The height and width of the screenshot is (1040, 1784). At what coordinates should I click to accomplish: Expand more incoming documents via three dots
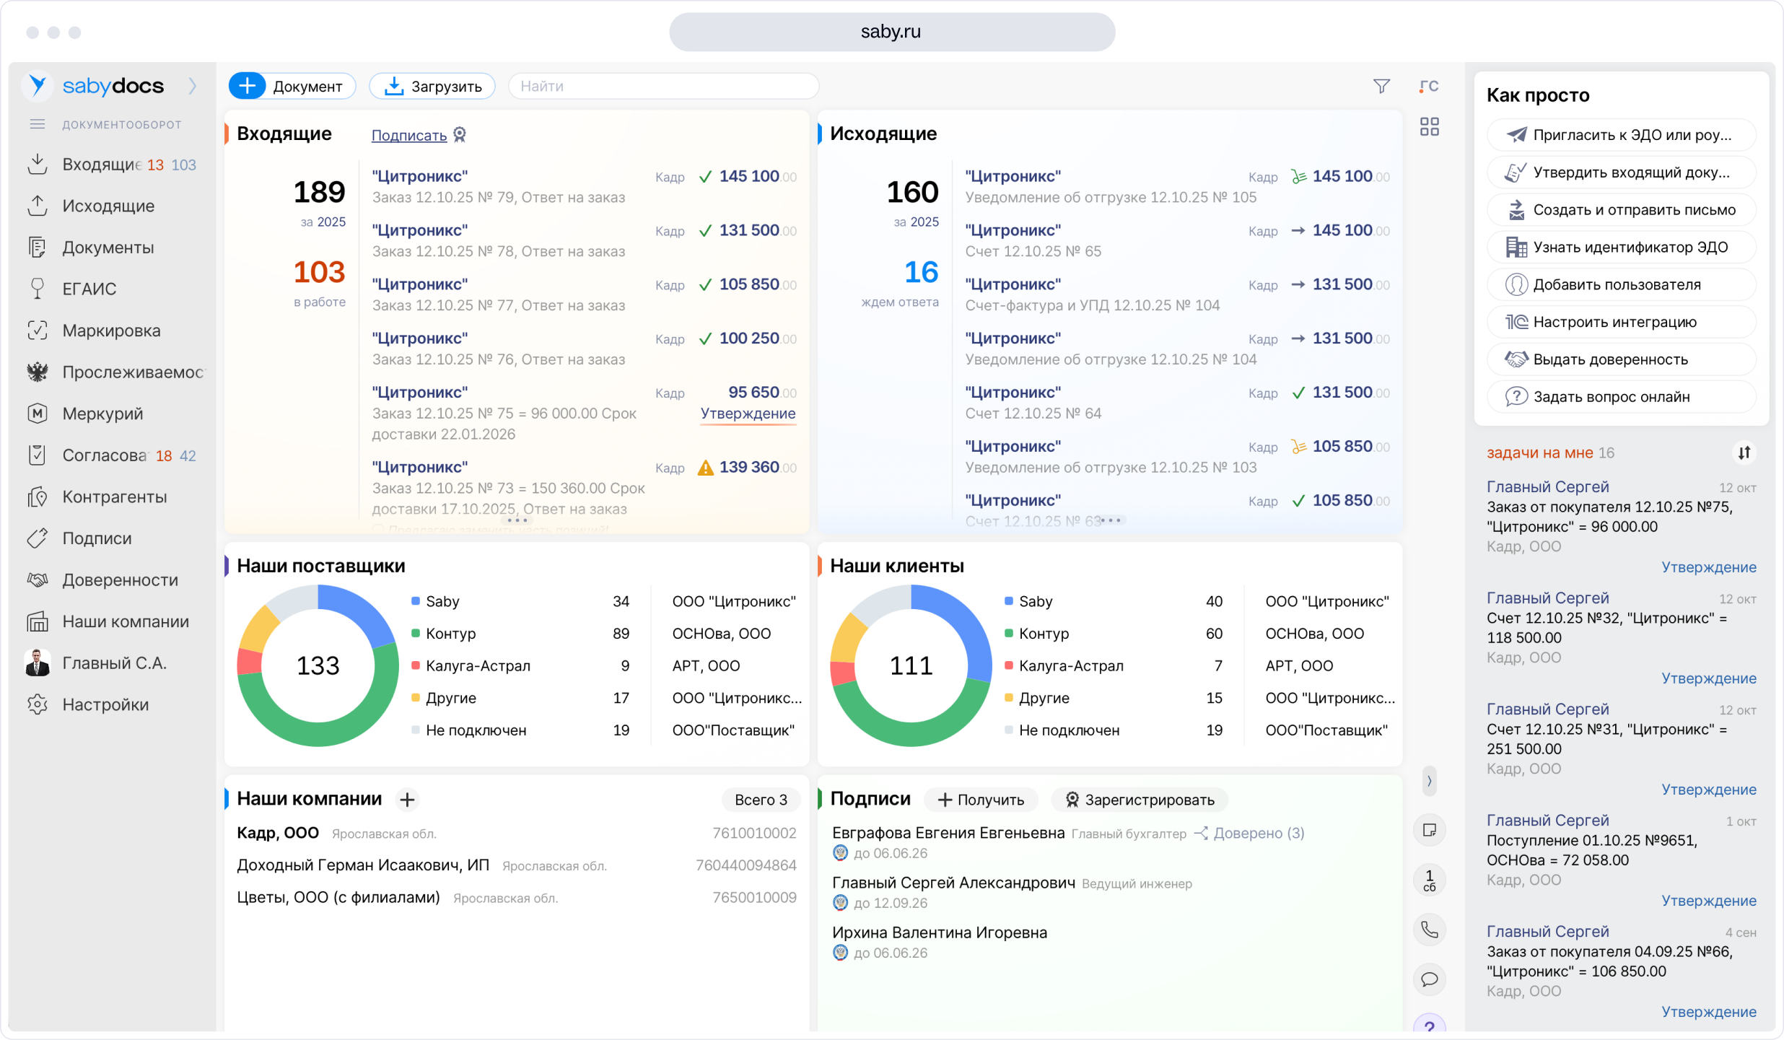[x=517, y=520]
